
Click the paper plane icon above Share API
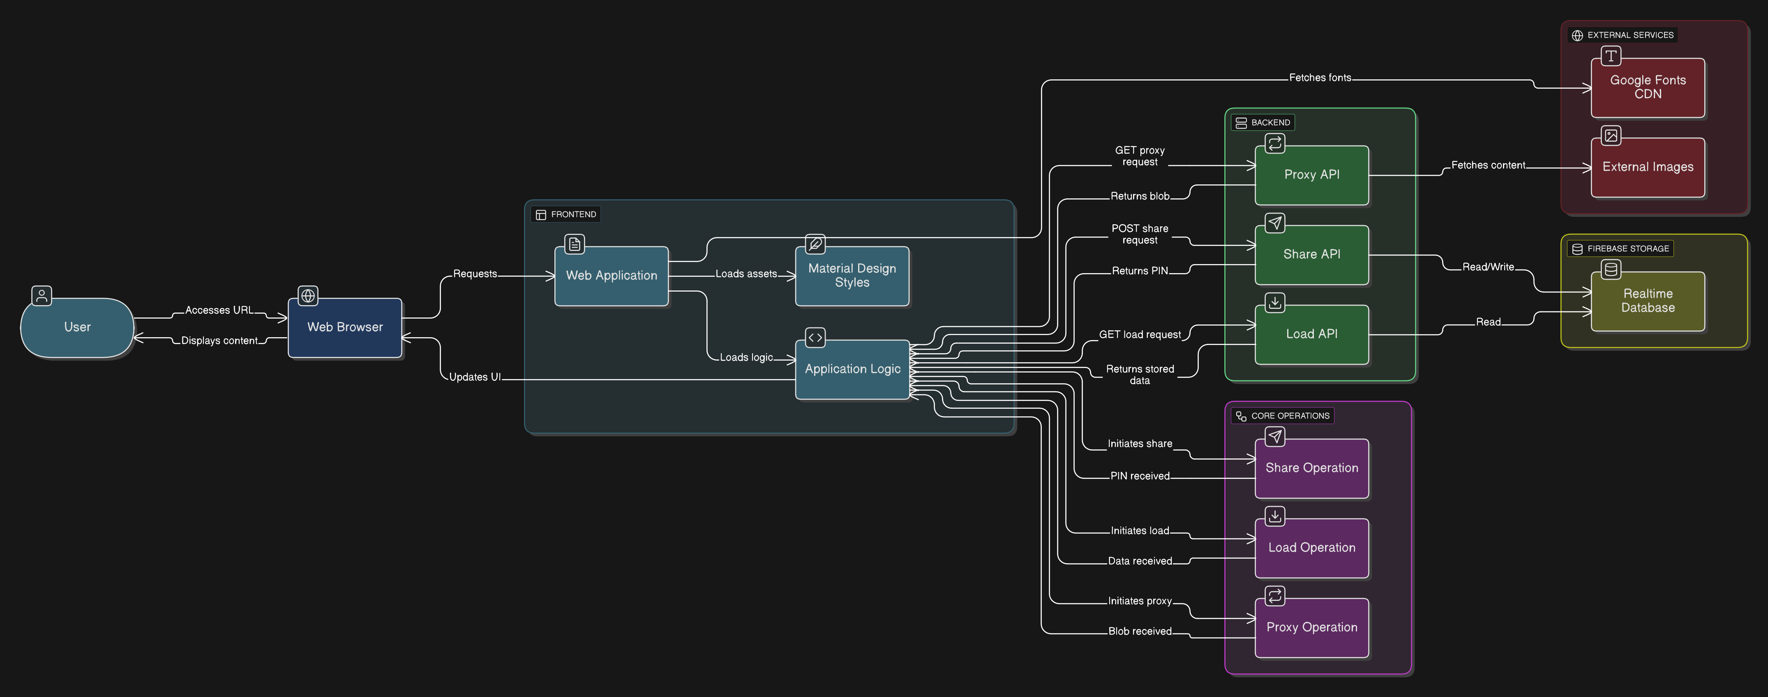[x=1274, y=222]
